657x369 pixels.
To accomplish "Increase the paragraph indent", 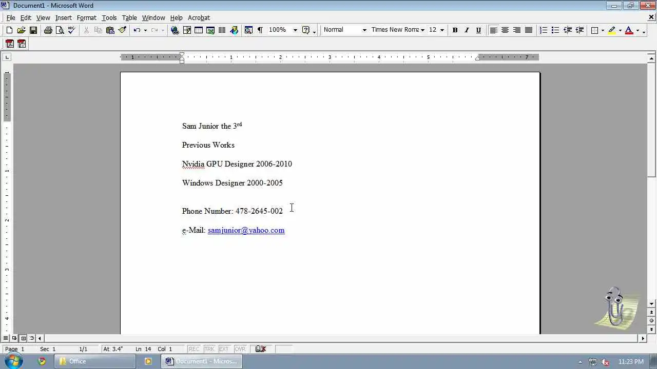I will (579, 30).
